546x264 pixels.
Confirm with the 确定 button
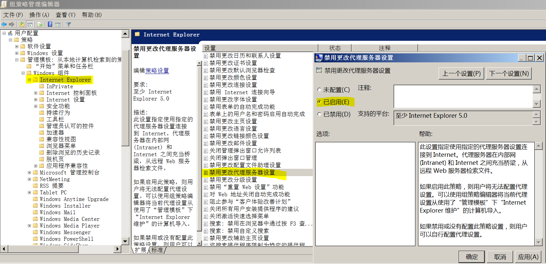[472, 257]
